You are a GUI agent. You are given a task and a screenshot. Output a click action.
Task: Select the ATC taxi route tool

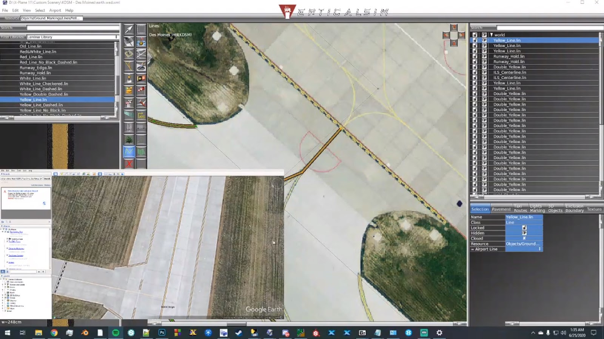click(x=141, y=115)
